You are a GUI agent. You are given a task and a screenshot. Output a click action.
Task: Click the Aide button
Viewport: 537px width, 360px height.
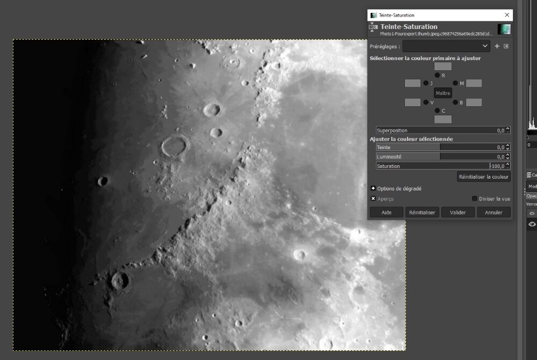click(386, 212)
